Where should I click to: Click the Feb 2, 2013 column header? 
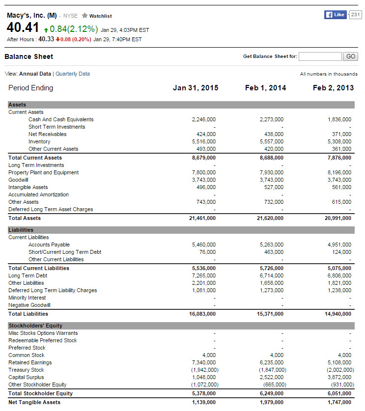click(x=333, y=88)
